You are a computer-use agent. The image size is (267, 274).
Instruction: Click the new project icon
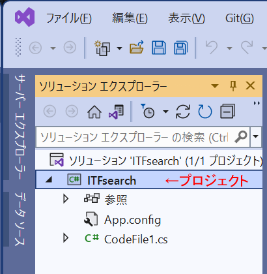pyautogui.click(x=102, y=48)
